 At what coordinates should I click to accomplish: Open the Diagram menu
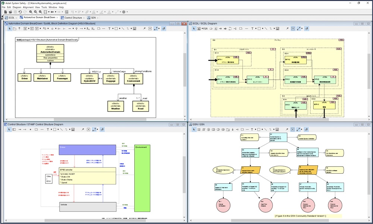tap(17, 7)
